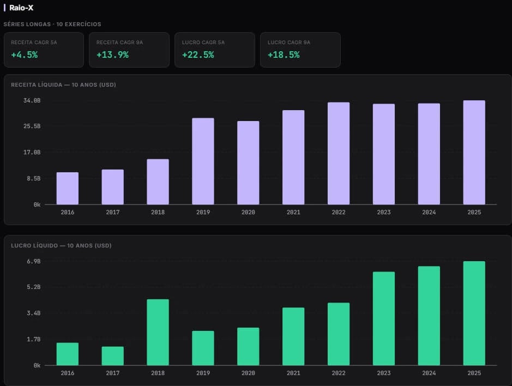Click the +13.9% revenue growth value
The image size is (512, 386).
pyautogui.click(x=113, y=55)
